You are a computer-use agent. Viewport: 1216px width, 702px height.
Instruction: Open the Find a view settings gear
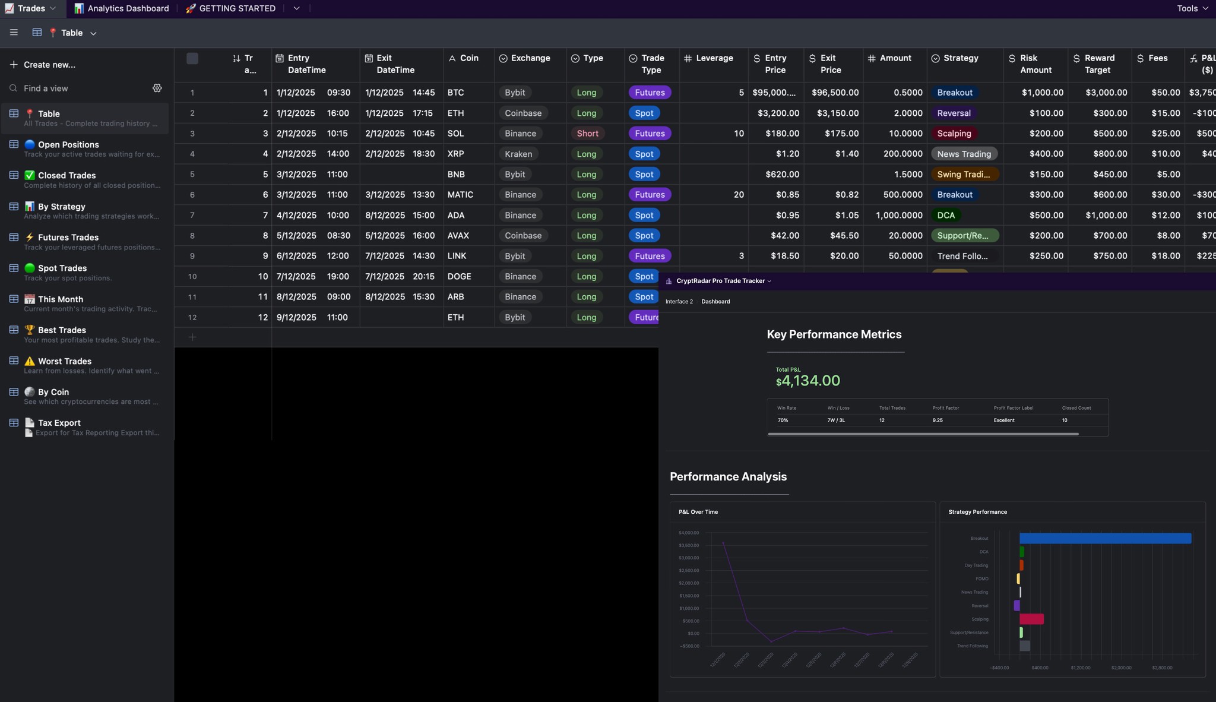point(157,88)
